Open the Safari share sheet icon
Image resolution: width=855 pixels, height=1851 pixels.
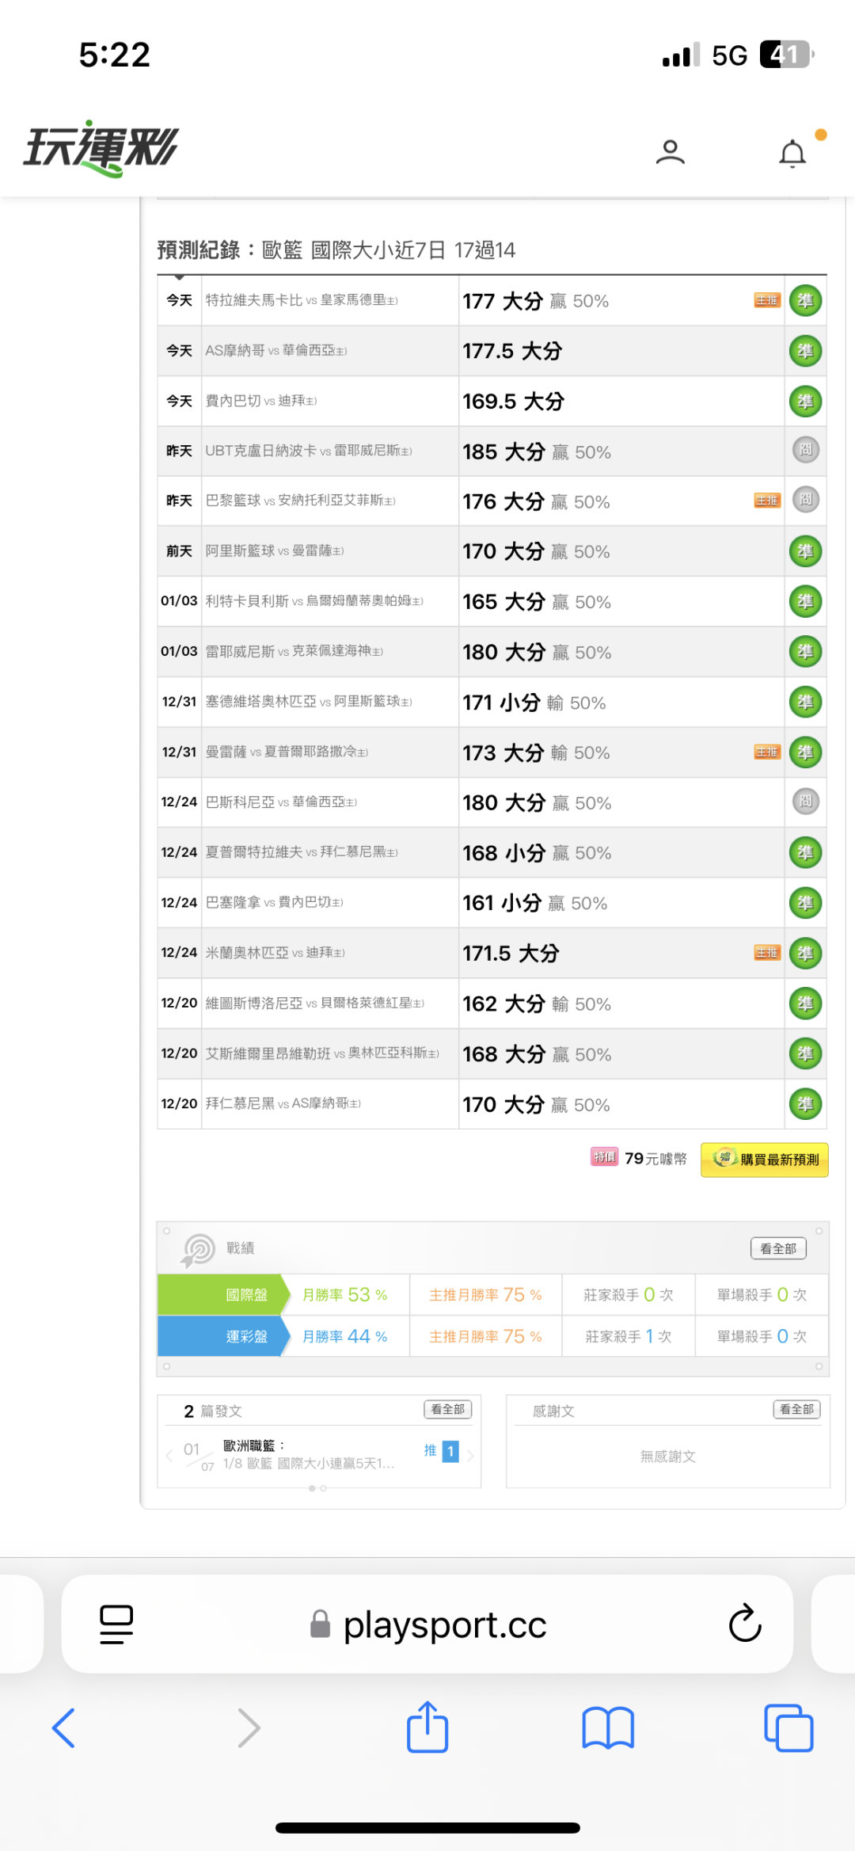point(427,1727)
